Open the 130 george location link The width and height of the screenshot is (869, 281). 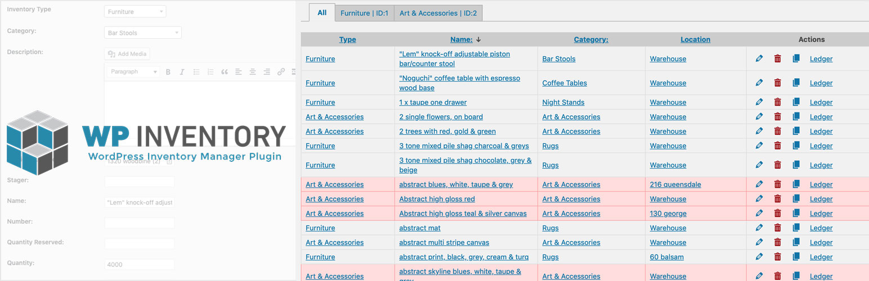click(668, 214)
